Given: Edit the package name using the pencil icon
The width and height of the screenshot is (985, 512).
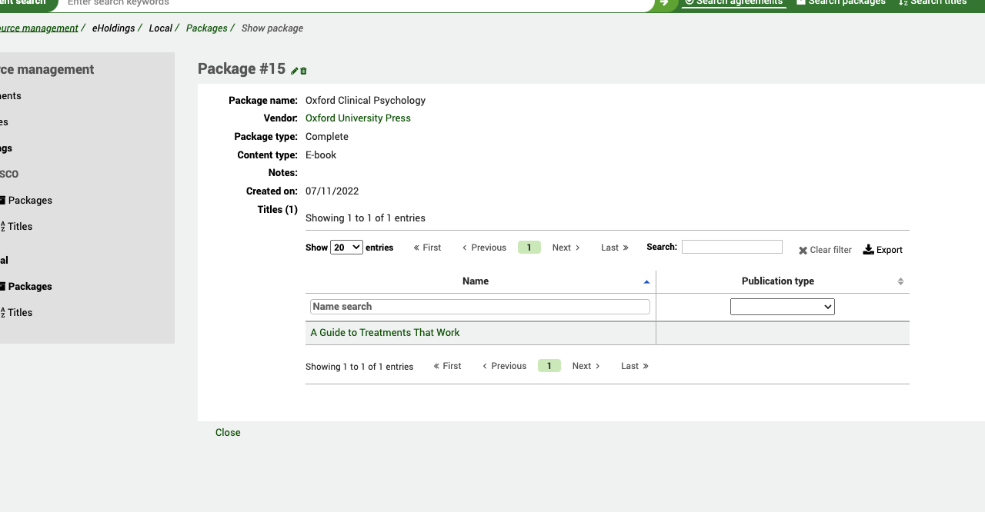Looking at the screenshot, I should (294, 69).
